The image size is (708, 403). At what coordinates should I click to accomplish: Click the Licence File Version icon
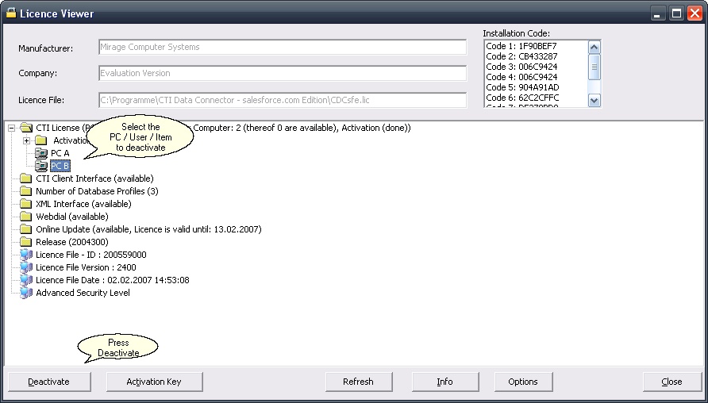(x=27, y=267)
